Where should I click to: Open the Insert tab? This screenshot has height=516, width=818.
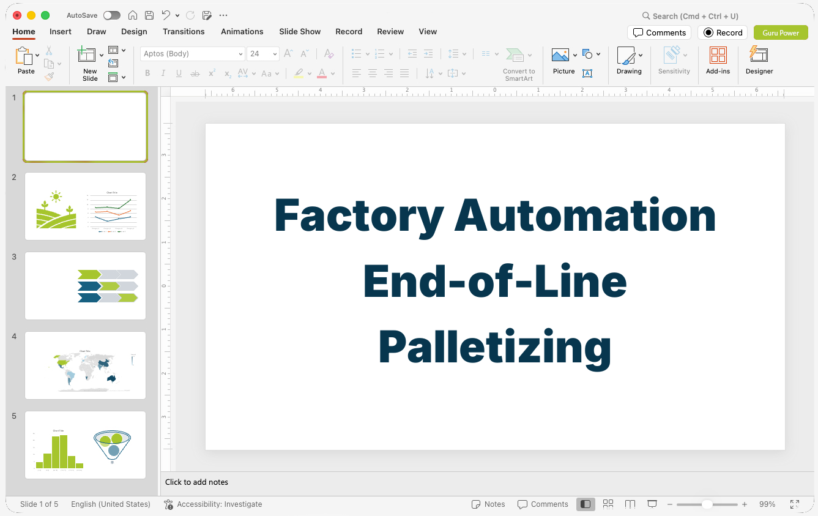point(61,31)
